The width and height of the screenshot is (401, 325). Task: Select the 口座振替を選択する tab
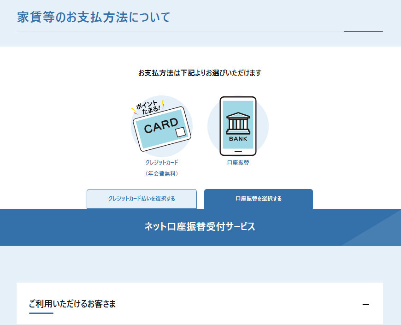click(x=258, y=199)
